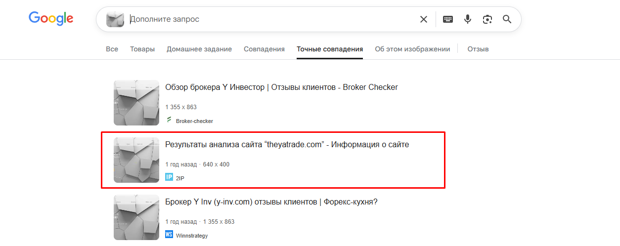The height and width of the screenshot is (246, 620).
Task: Open 'Брокер Y Inv (y-inv.com)' result
Action: tap(271, 202)
